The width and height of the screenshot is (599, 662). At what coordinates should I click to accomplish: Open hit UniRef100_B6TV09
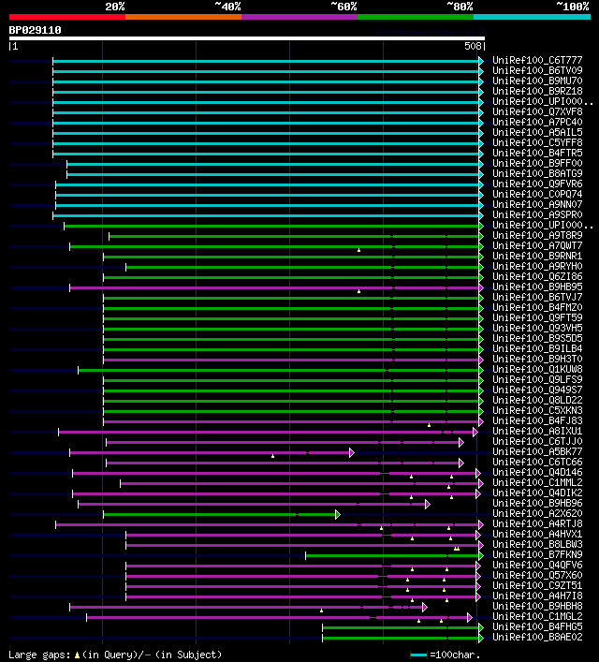tap(537, 70)
